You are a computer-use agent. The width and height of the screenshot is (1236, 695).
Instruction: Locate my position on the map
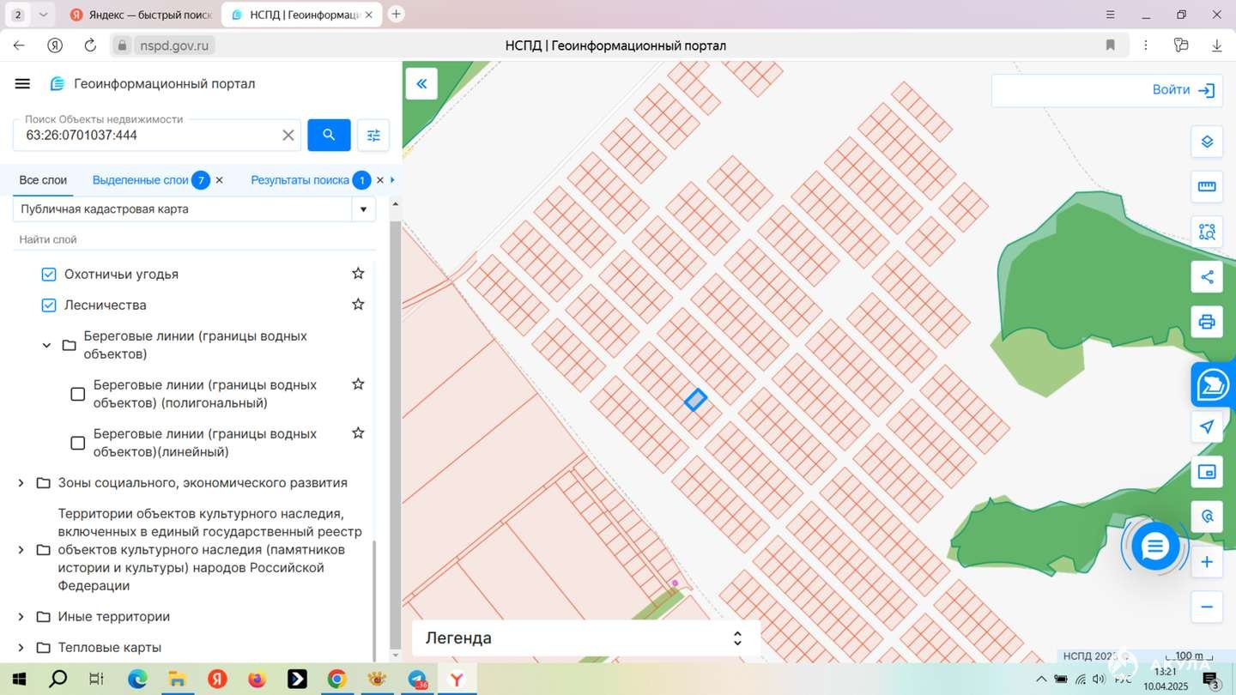point(1207,426)
